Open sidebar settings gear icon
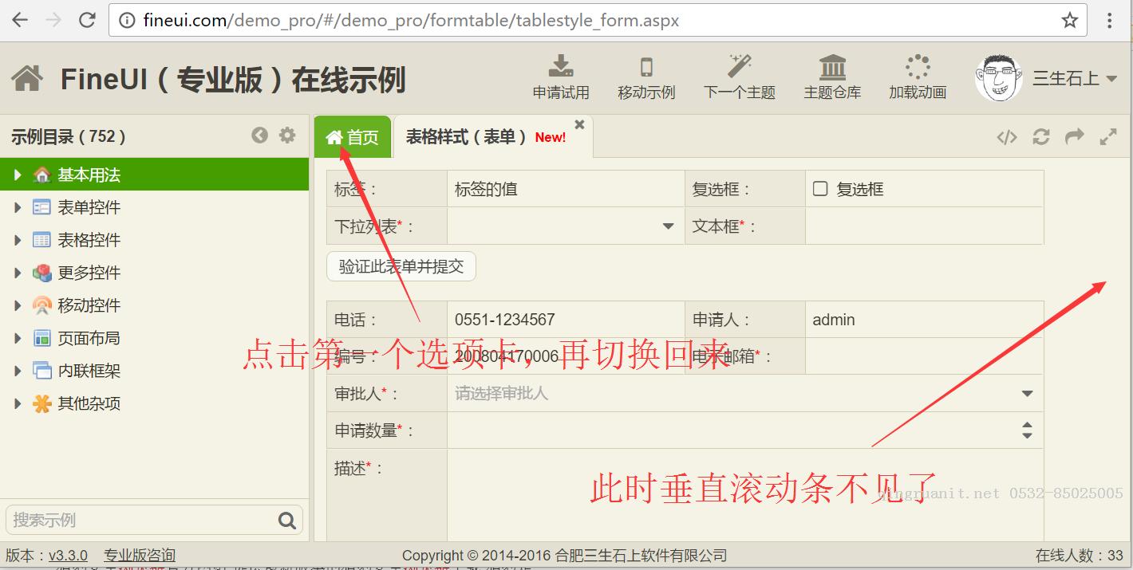1133x570 pixels. tap(287, 136)
